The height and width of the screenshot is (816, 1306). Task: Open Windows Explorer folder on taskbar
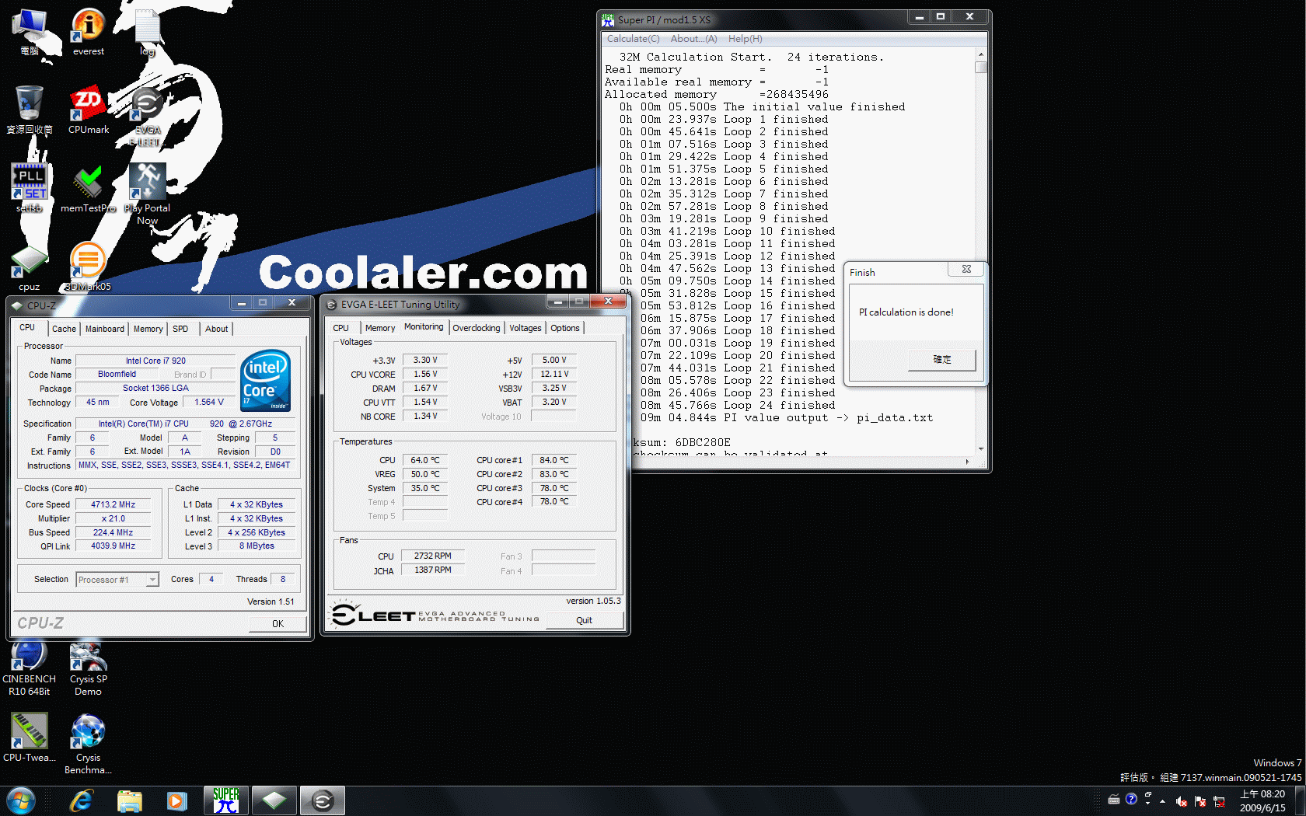pos(130,800)
